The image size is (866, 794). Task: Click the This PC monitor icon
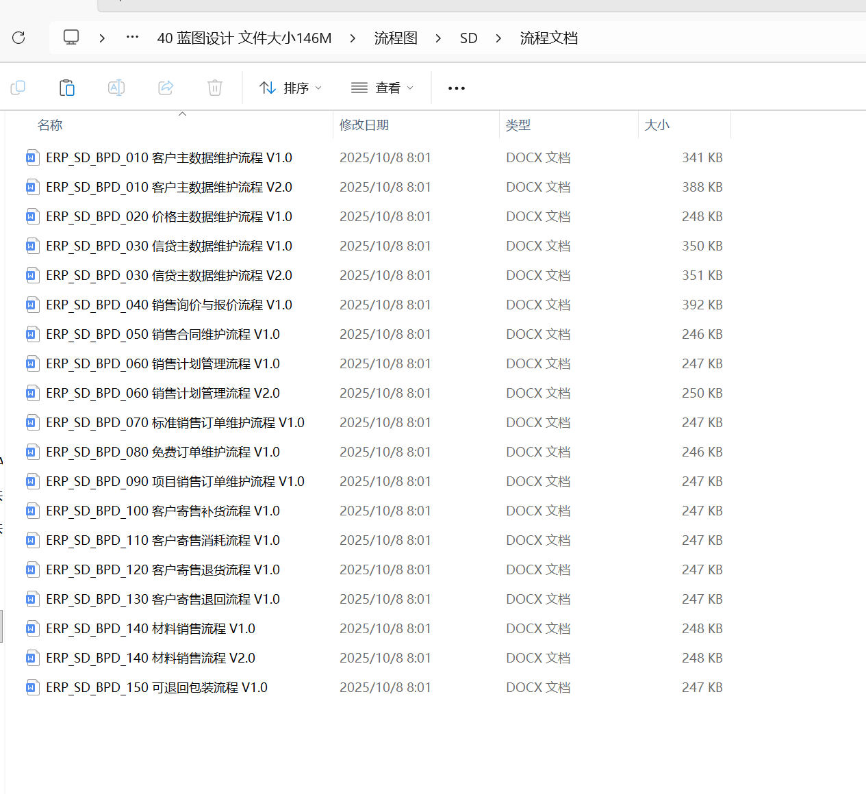(71, 38)
